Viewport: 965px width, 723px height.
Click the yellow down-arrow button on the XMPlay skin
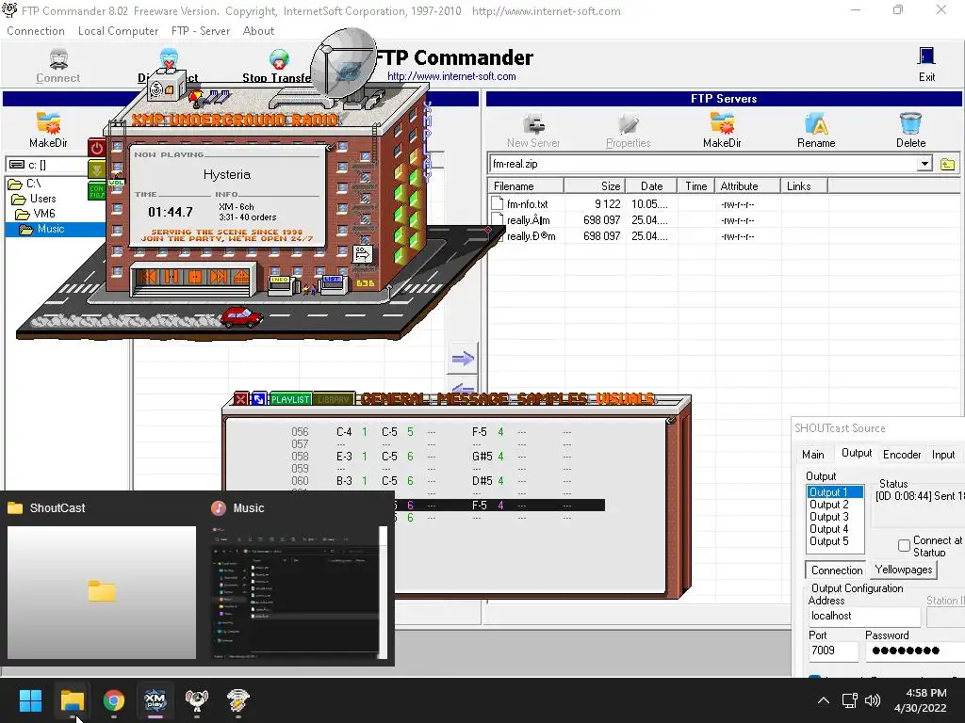pyautogui.click(x=97, y=169)
